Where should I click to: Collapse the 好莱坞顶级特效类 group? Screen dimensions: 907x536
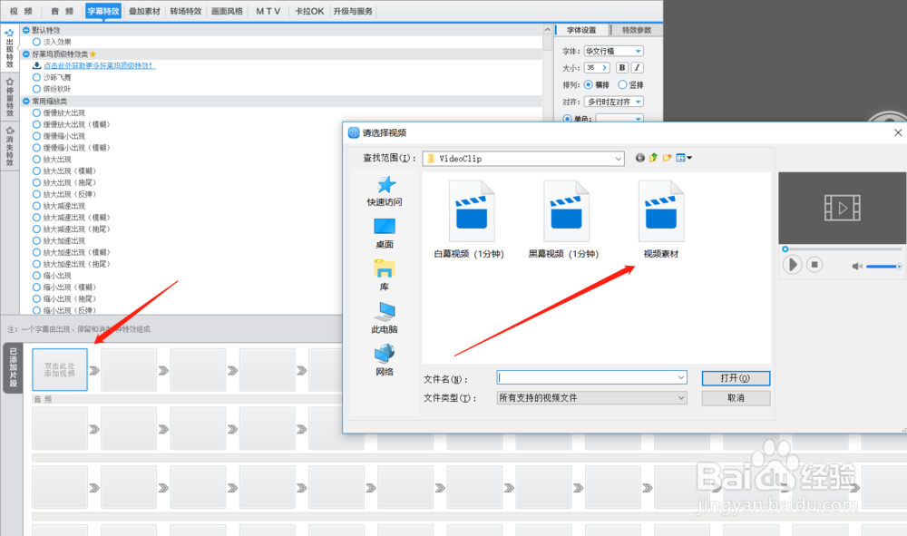coord(26,54)
